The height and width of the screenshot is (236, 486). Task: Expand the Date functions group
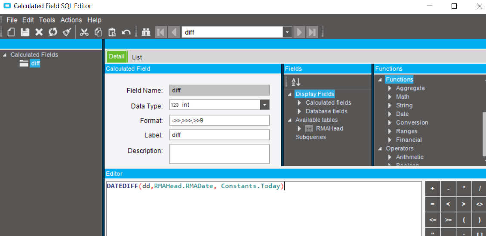point(390,114)
